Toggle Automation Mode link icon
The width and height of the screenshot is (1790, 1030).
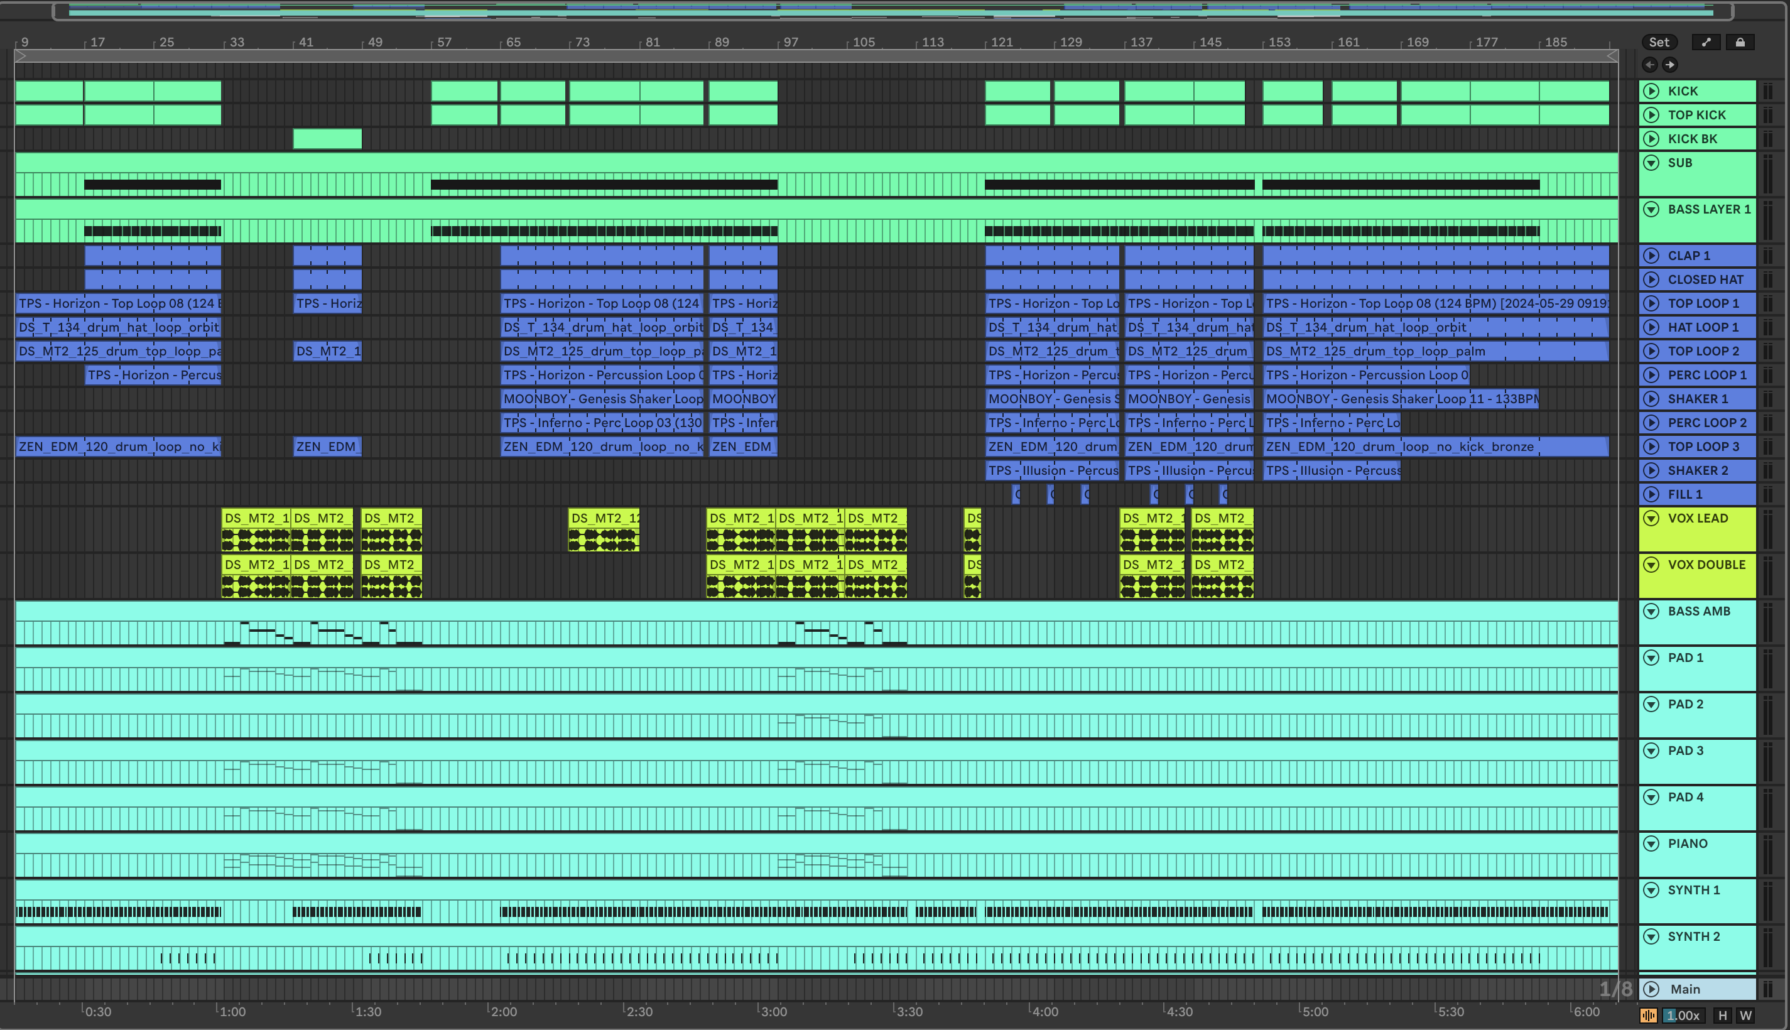click(1706, 43)
